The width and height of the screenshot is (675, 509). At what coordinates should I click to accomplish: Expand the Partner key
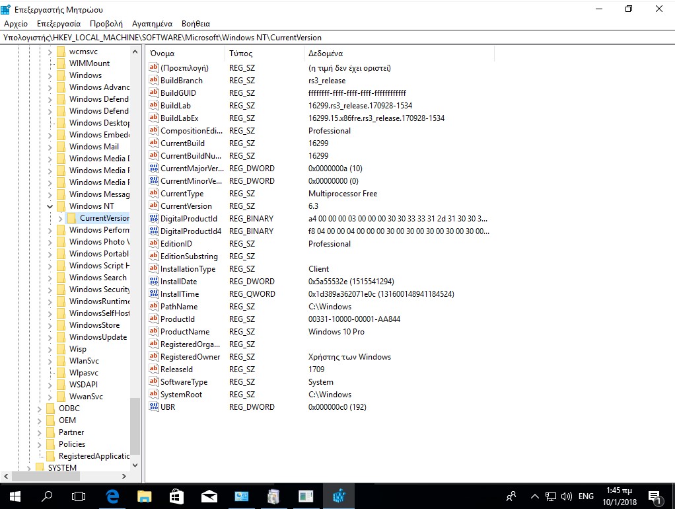coord(39,432)
